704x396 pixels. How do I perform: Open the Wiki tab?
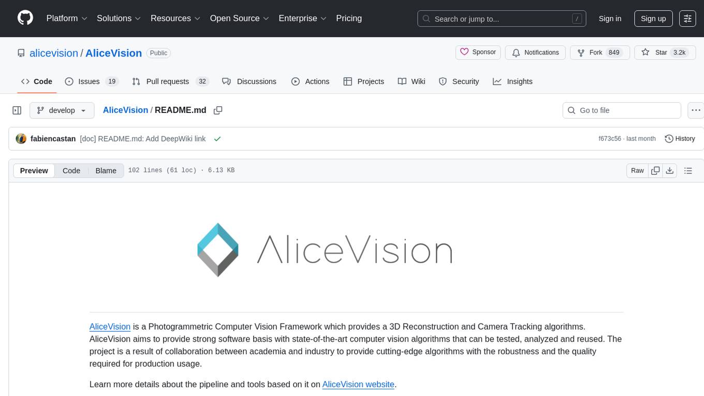412,81
